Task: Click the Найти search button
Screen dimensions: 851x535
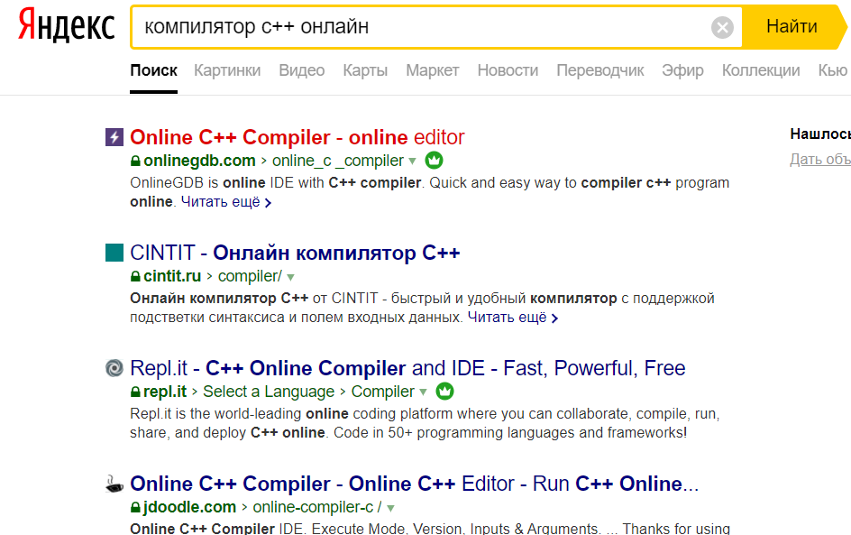Action: (x=792, y=26)
